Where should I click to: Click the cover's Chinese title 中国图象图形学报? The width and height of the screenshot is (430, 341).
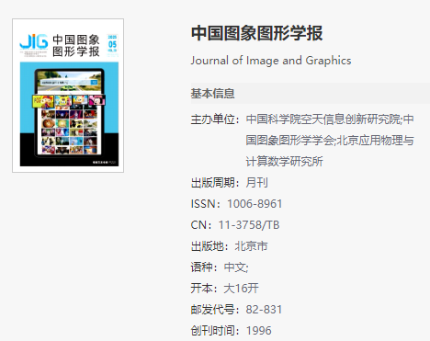(76, 45)
